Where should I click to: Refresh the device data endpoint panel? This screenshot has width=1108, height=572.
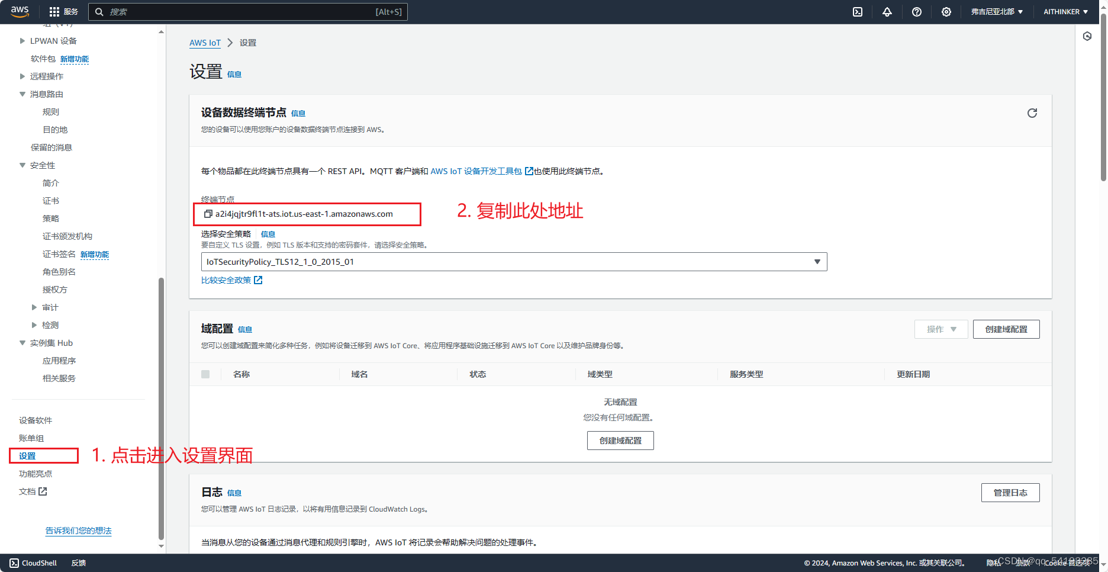click(1032, 113)
